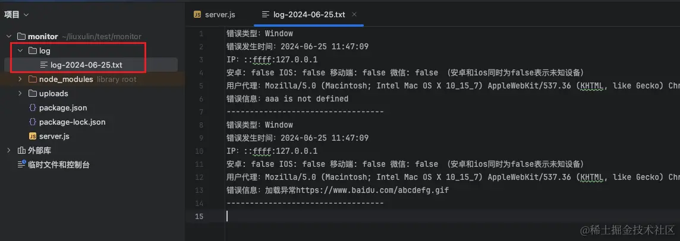Collapse the monitor root folder chevron
The image size is (680, 241).
pyautogui.click(x=9, y=37)
